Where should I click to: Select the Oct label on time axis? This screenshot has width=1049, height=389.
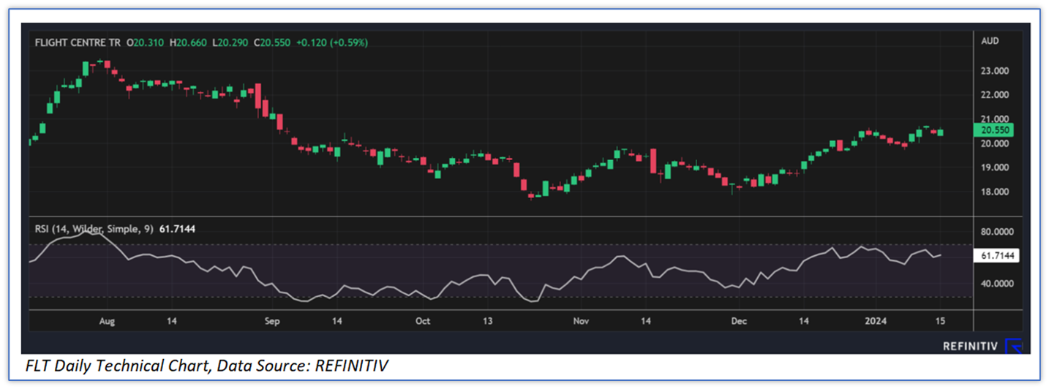point(422,321)
